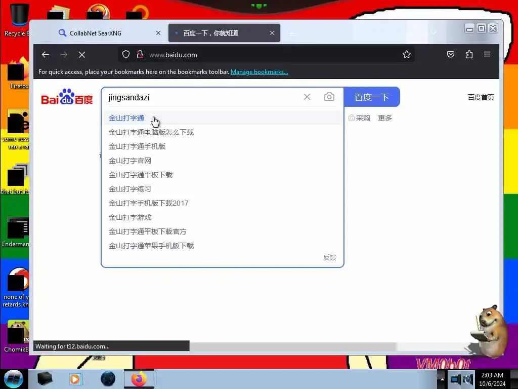Image resolution: width=518 pixels, height=389 pixels.
Task: Select suggestion 金山打字通手机版
Action: tap(223, 146)
